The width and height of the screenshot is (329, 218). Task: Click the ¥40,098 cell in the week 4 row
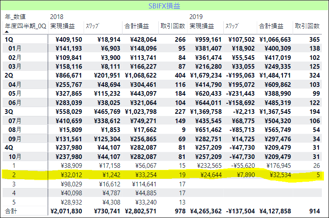pyautogui.click(x=71, y=193)
